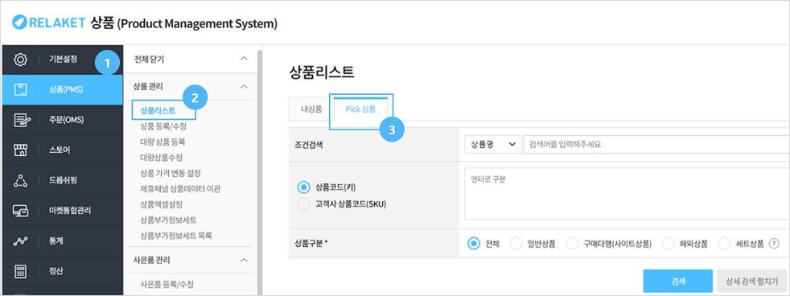Select the 상품(PMS) box icon

pos(20,90)
